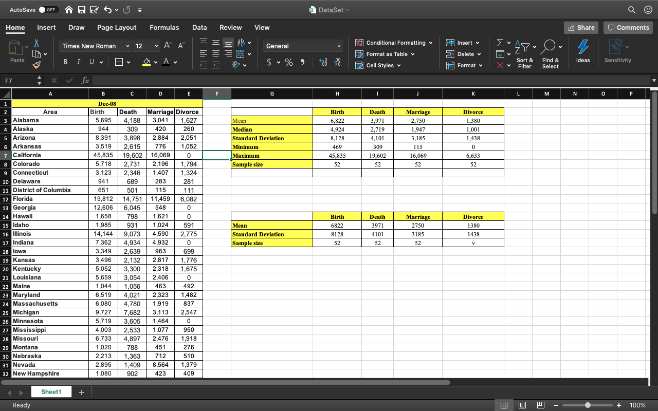Click the Save icon in the title bar
Screen dimensions: 658x411
82,10
